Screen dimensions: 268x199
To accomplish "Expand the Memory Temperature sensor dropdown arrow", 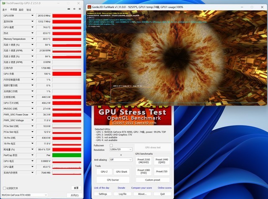I will 33,39.
